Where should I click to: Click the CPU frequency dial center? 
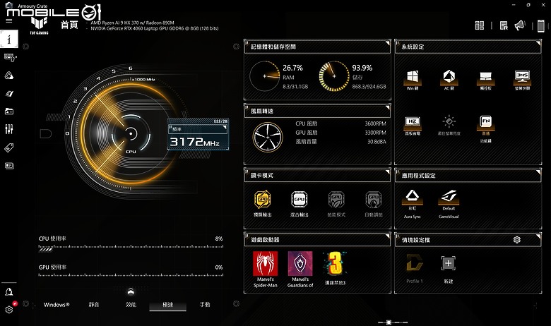[x=131, y=133]
